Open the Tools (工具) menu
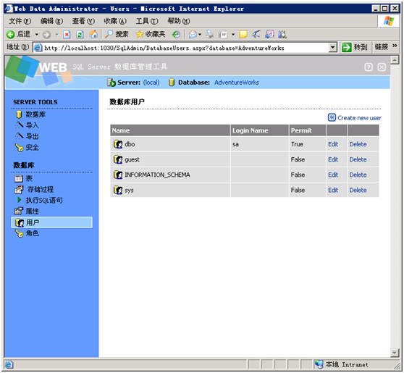Screen dimensions: 404x373 coord(147,21)
